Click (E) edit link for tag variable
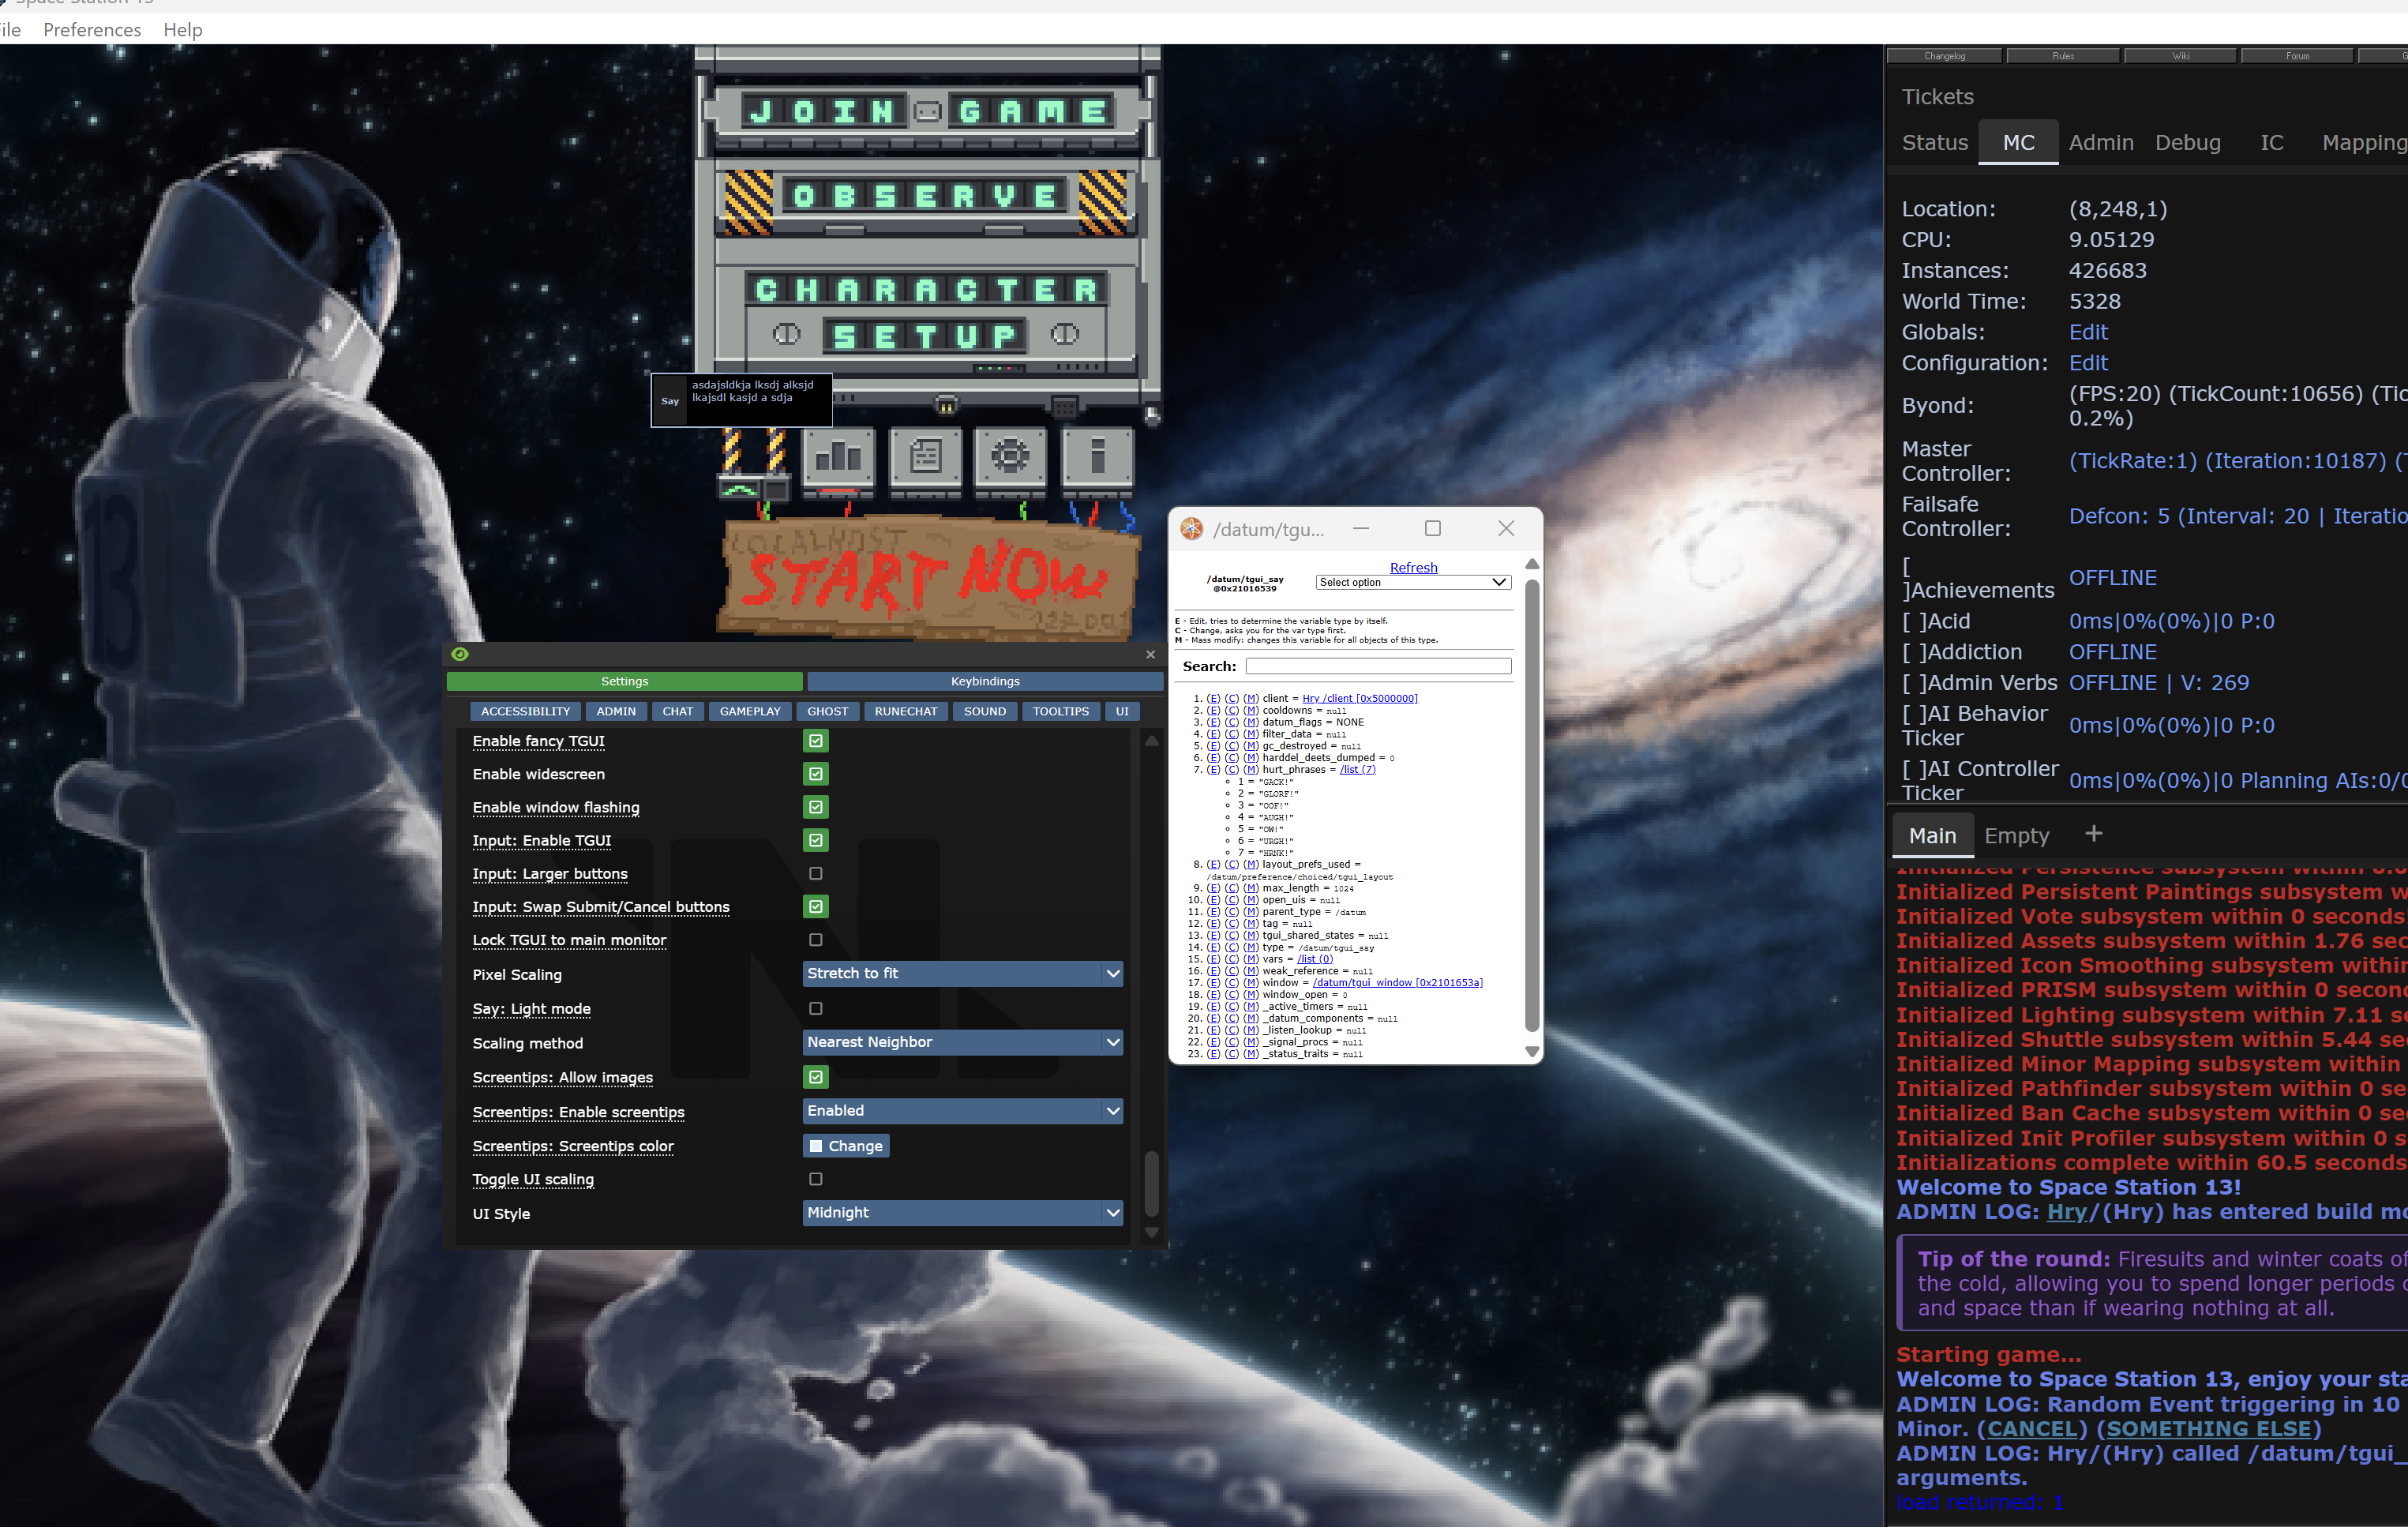 (x=1213, y=924)
